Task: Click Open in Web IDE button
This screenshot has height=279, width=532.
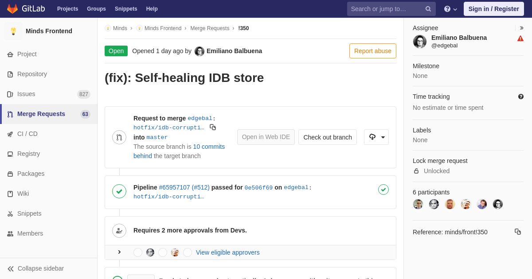Action: [x=266, y=137]
